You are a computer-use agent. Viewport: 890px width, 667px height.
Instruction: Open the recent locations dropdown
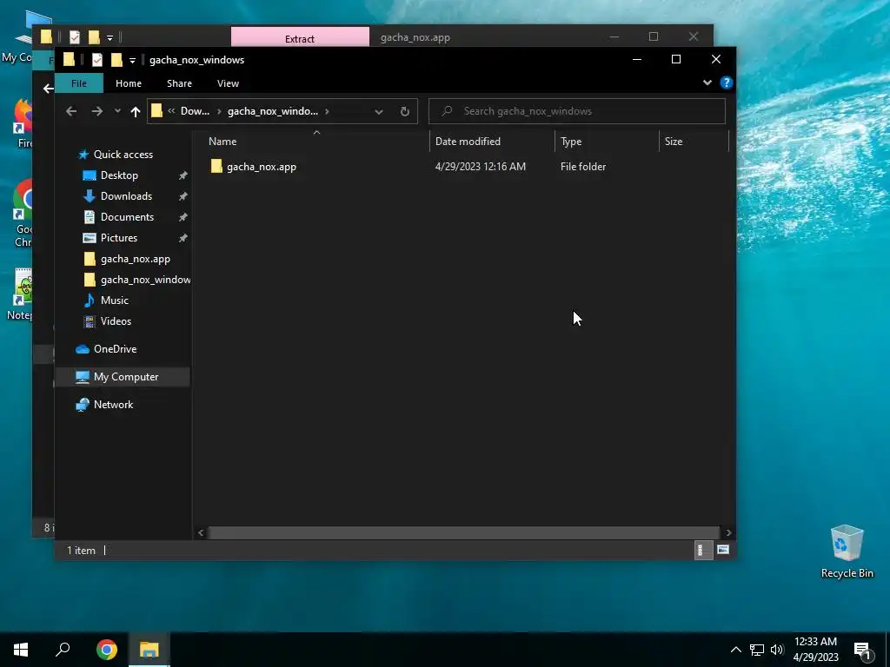(x=117, y=111)
